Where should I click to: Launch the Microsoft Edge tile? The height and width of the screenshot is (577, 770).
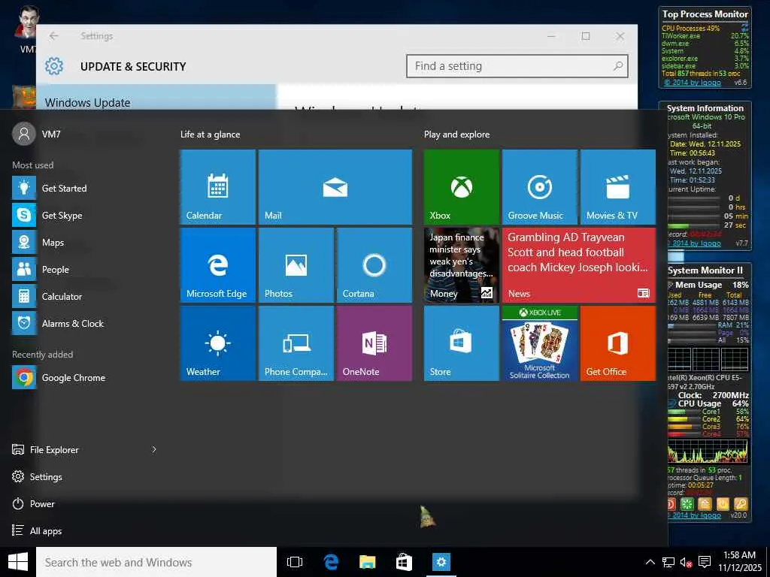217,265
